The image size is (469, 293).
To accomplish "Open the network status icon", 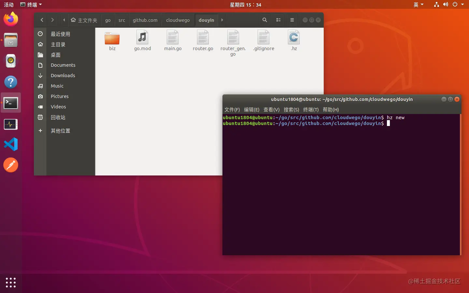I will pos(436,5).
